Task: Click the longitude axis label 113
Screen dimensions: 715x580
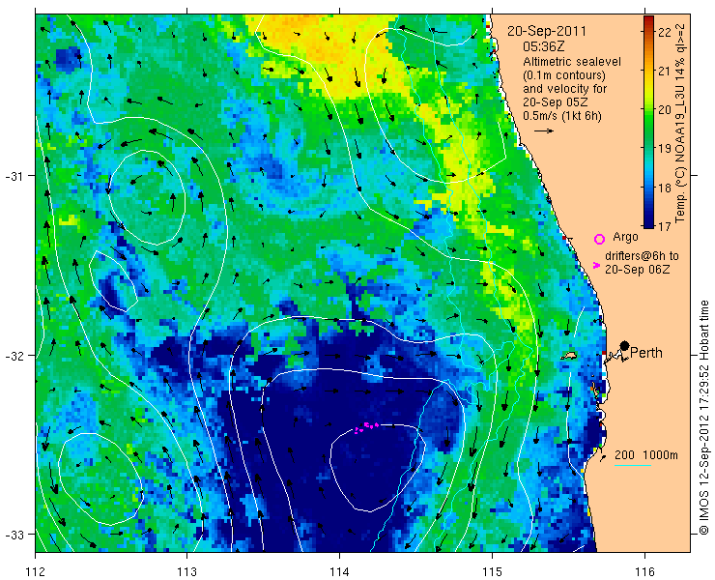Action: coord(186,571)
